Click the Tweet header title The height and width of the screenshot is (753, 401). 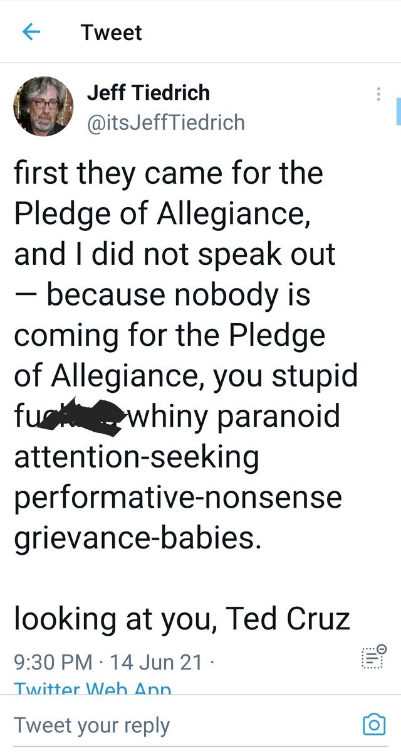[112, 33]
